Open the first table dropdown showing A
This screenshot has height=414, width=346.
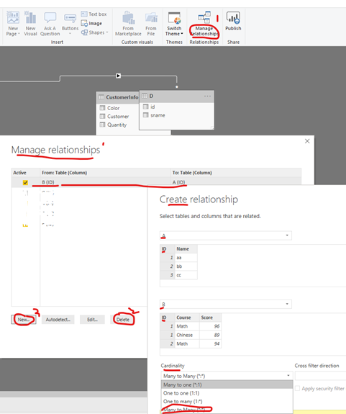pyautogui.click(x=226, y=235)
